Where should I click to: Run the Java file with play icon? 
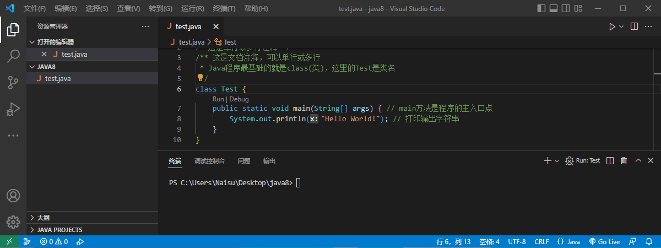click(x=612, y=26)
